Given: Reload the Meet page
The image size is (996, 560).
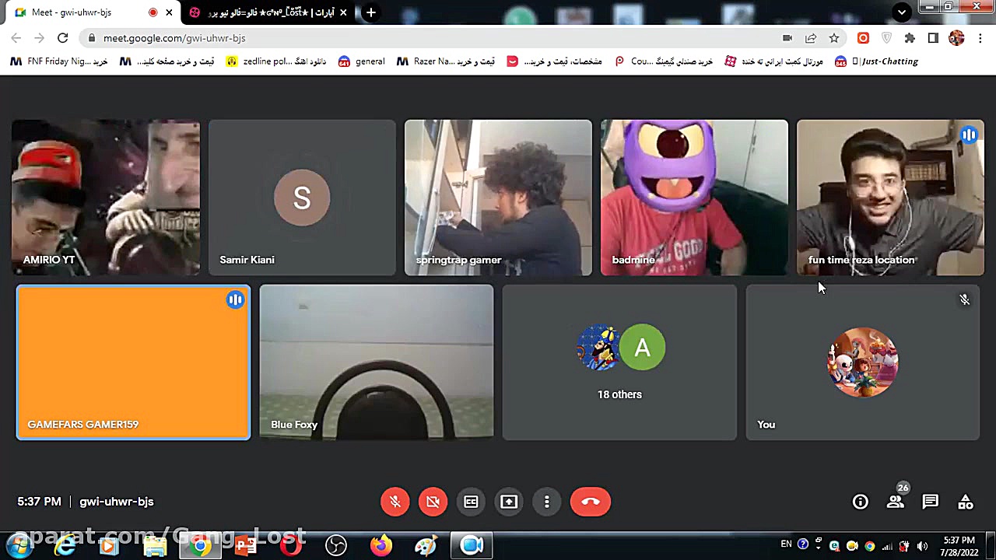Looking at the screenshot, I should pos(63,38).
